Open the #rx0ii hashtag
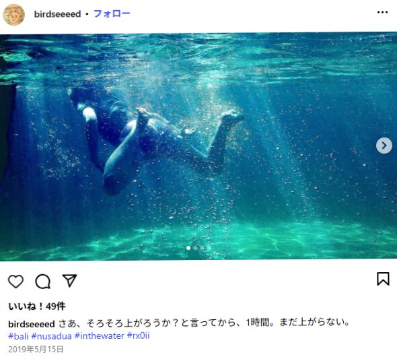Screen dimensions: 397x357 (x=138, y=336)
